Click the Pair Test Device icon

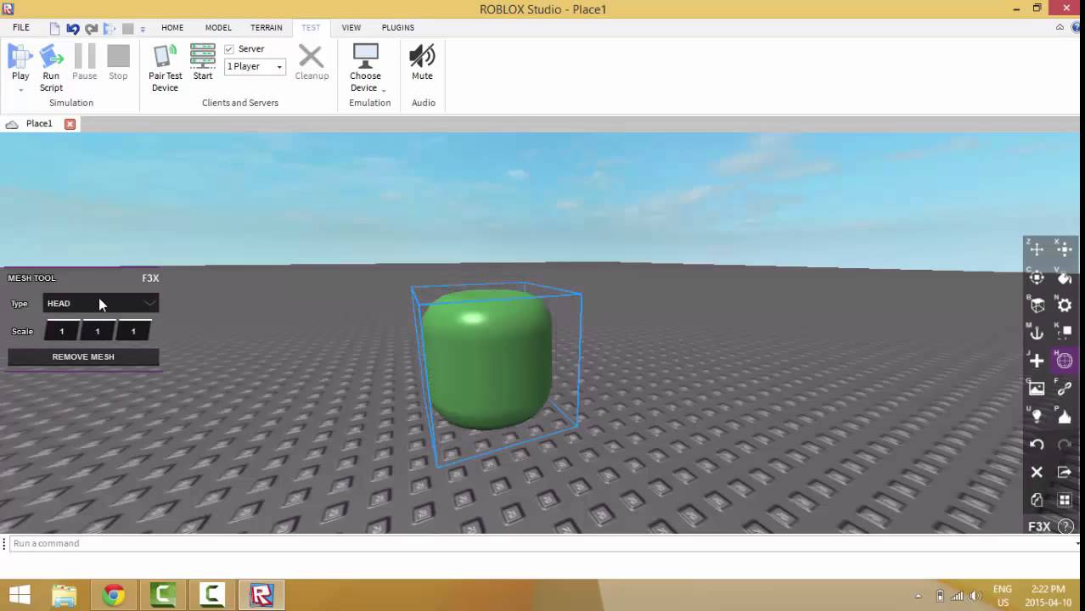point(166,57)
